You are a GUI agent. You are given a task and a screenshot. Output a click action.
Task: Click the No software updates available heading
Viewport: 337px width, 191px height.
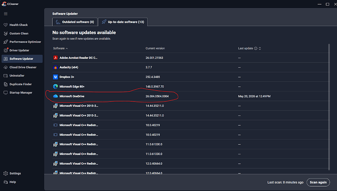(x=84, y=33)
